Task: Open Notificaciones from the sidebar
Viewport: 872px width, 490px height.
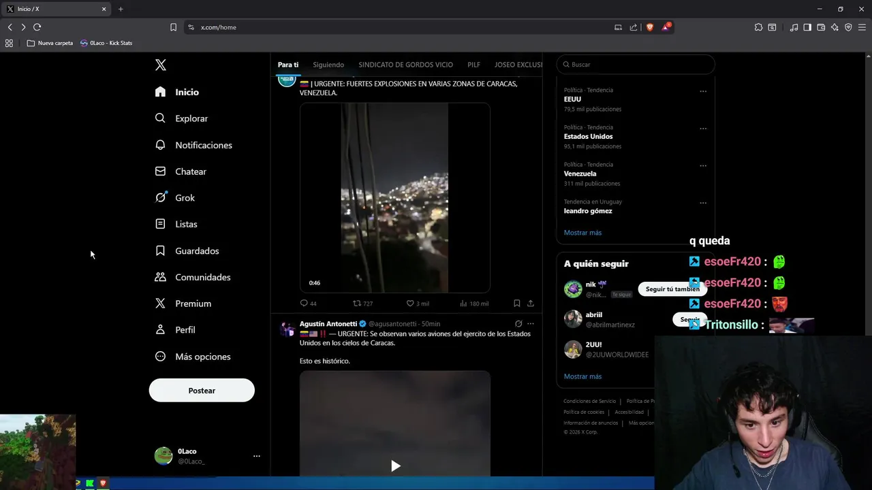Action: coord(193,145)
